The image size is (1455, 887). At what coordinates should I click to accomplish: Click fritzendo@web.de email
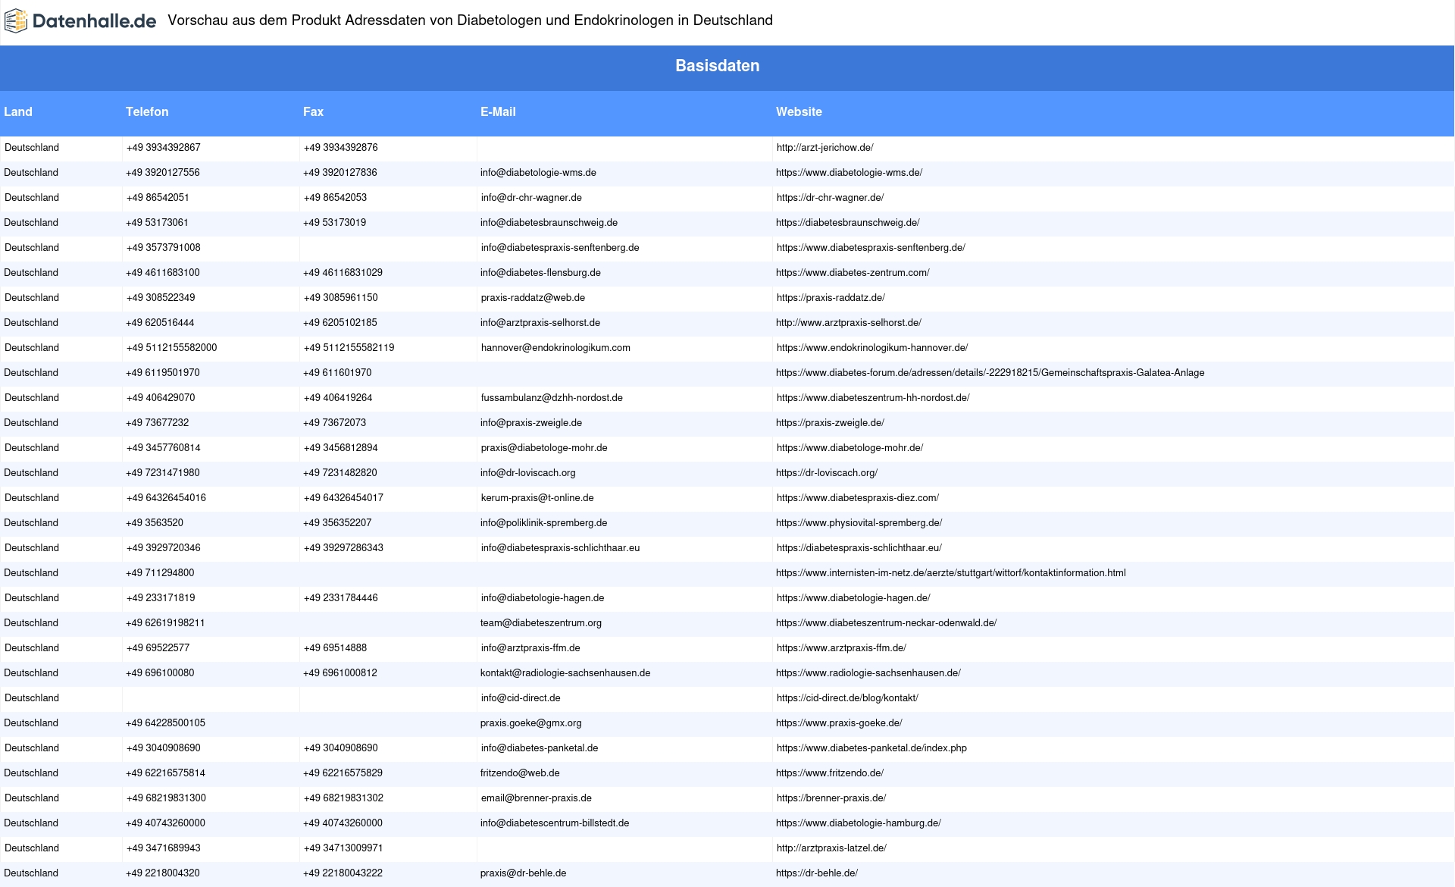520,773
